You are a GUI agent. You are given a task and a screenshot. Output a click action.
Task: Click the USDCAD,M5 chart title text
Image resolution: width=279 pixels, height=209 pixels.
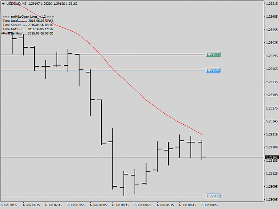coord(16,4)
